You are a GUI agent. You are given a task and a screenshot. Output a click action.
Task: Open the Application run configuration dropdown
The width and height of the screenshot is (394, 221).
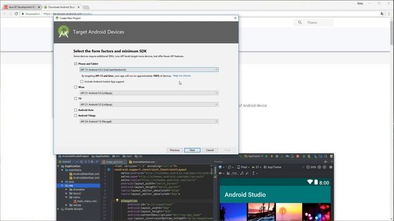[x=254, y=156]
